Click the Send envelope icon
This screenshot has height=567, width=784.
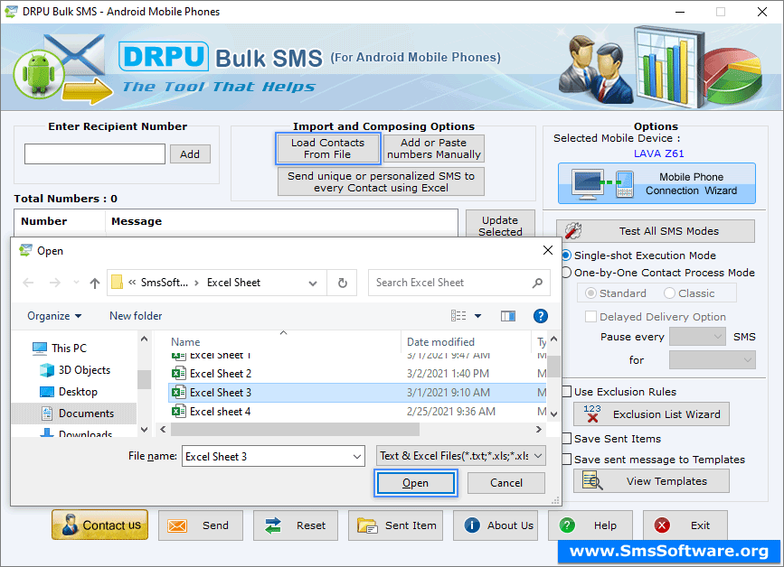(177, 525)
